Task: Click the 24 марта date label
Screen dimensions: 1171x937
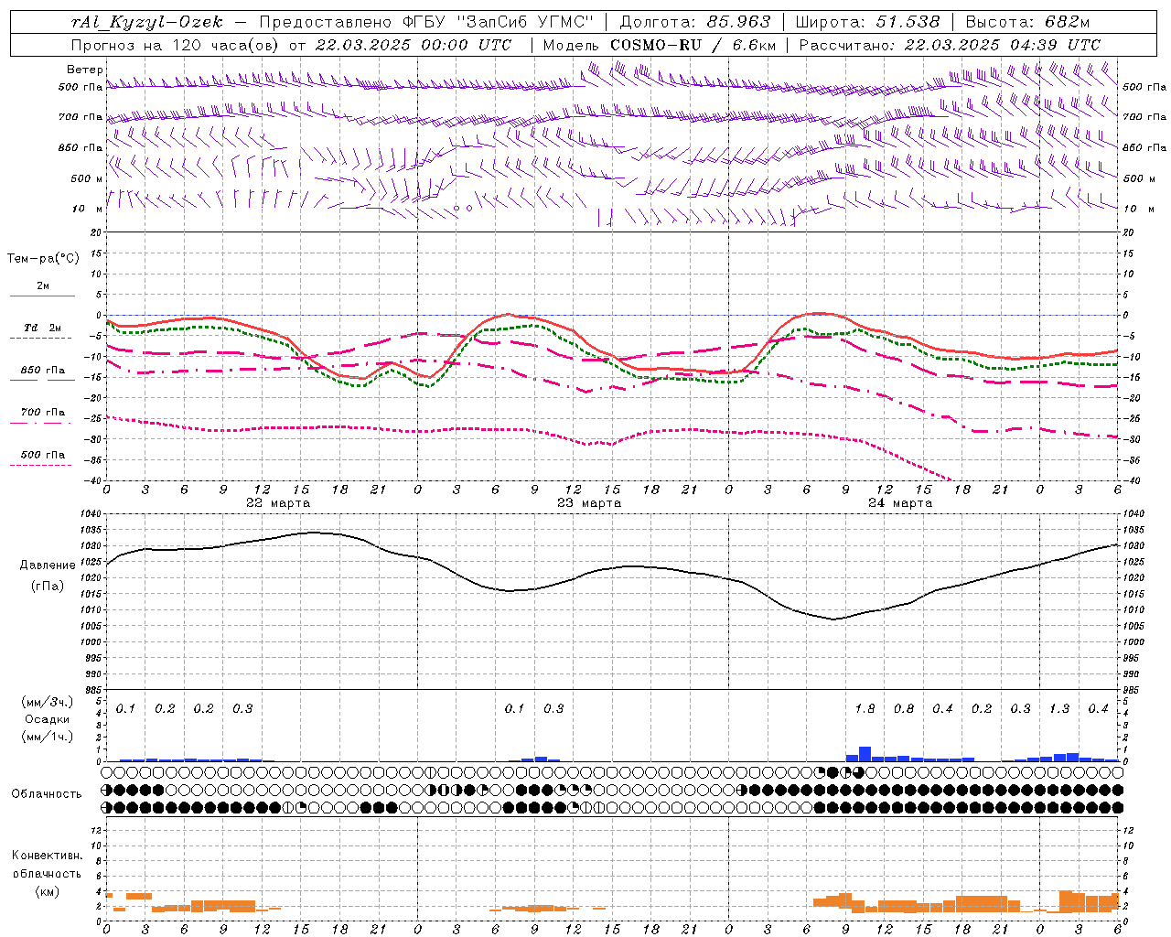Action: (x=900, y=502)
